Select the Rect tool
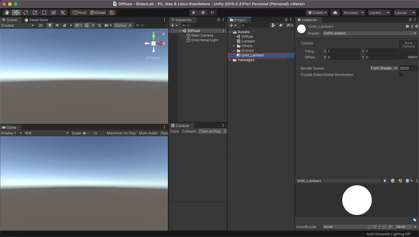The width and height of the screenshot is (419, 237). (44, 12)
